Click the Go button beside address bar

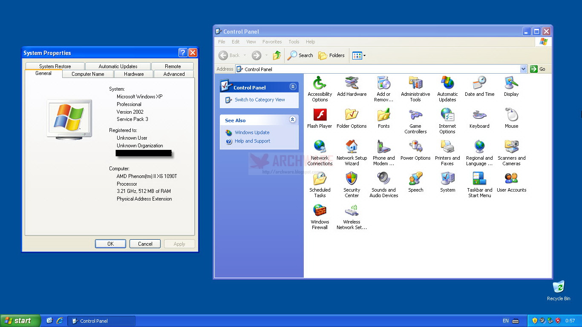[x=538, y=69]
